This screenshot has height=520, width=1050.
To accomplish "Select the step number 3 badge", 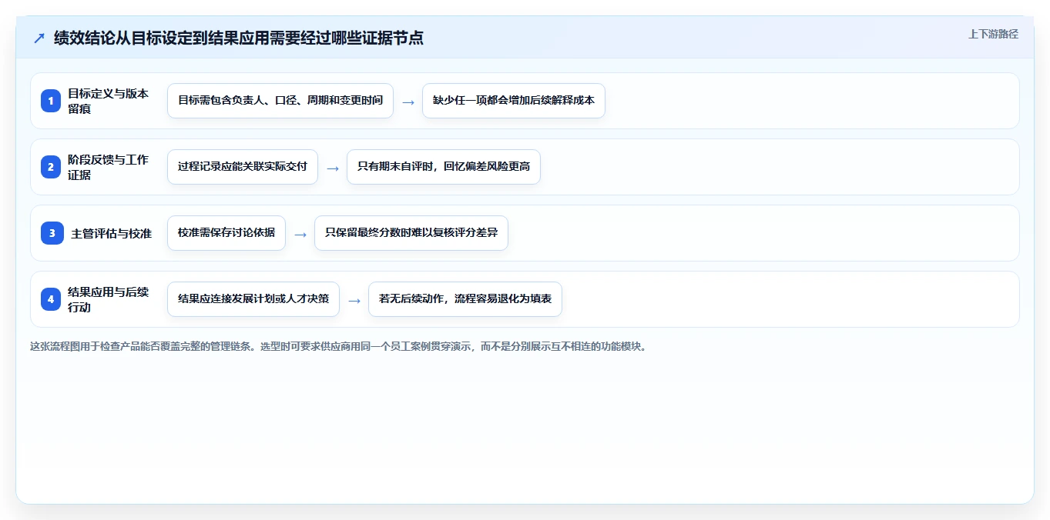I will (x=52, y=233).
